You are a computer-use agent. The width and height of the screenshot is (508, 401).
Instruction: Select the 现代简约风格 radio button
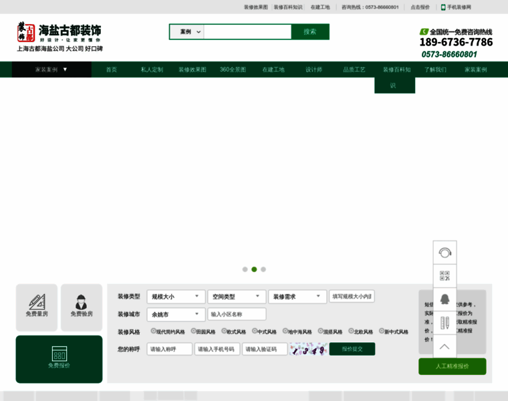coord(154,331)
